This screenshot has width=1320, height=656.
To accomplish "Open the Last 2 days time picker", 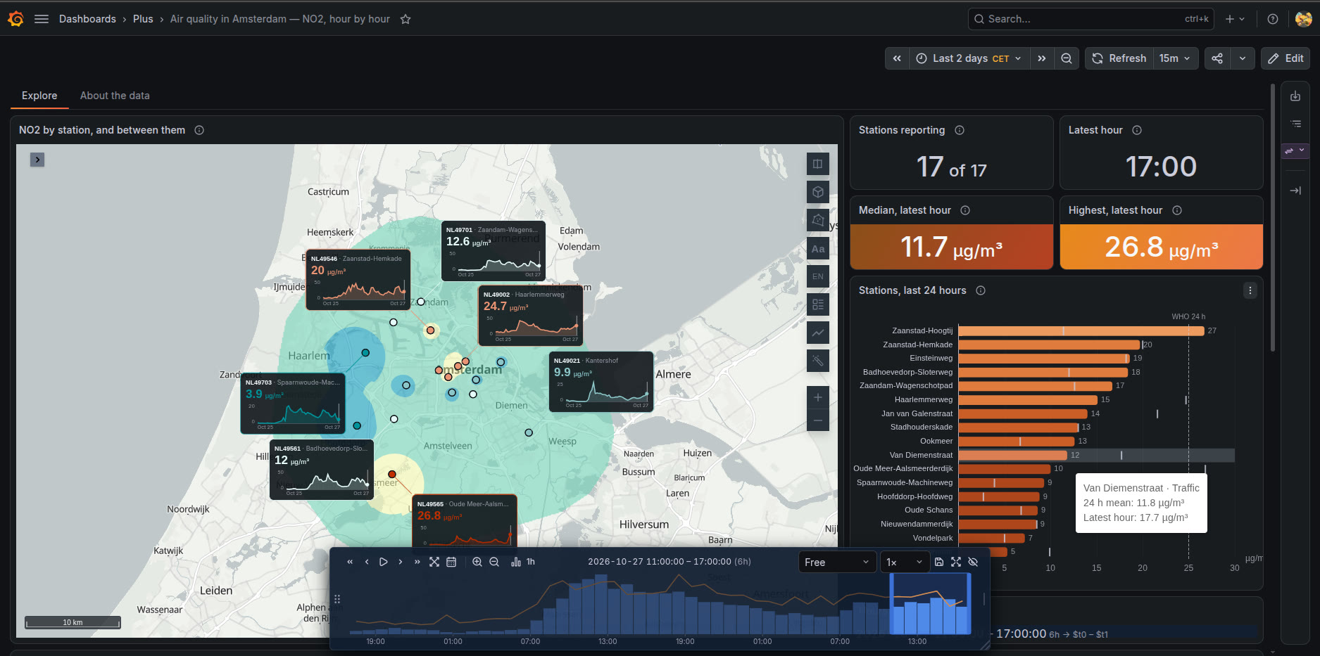I will 969,58.
